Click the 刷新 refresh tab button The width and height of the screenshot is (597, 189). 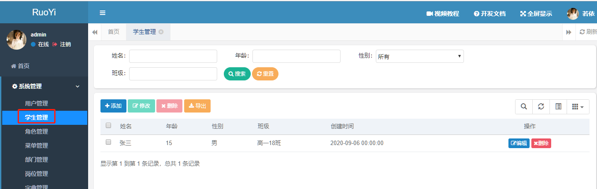tap(588, 32)
